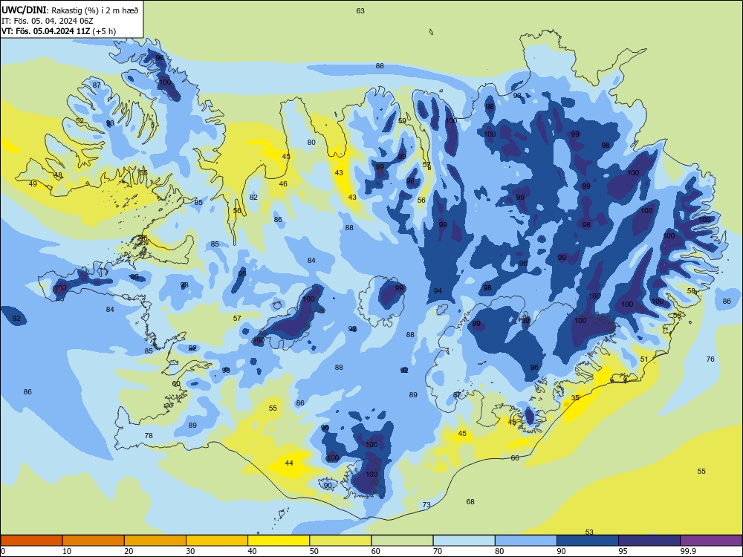The image size is (743, 557).
Task: Click the 60–70 light green legend swatch
Action: tap(402, 541)
